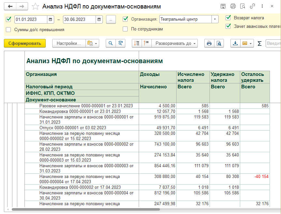Viewport: 281px width, 214px height.
Task: Click the search text input field
Action: [273, 43]
